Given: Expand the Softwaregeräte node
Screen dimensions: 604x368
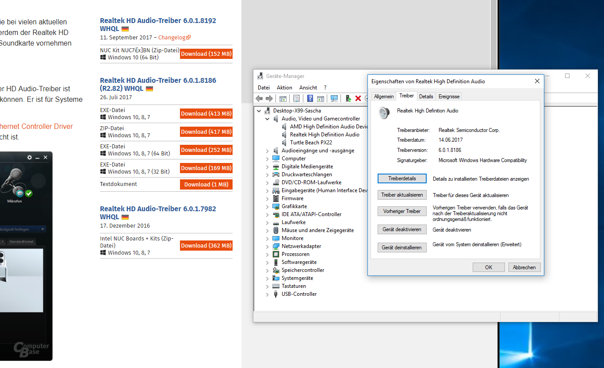Looking at the screenshot, I should (268, 263).
